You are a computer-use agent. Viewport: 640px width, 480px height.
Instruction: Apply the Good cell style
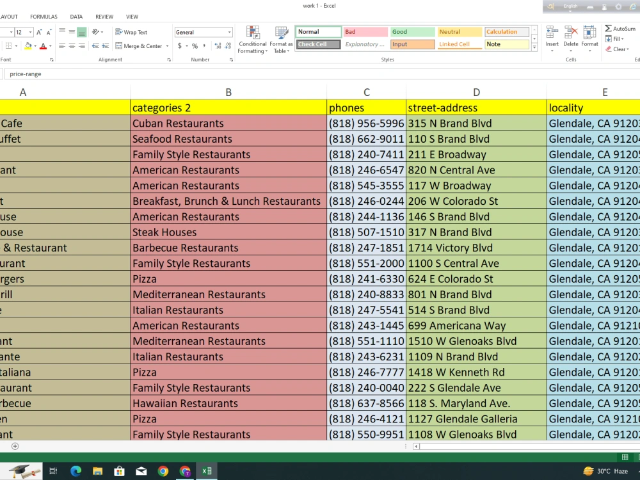(412, 31)
